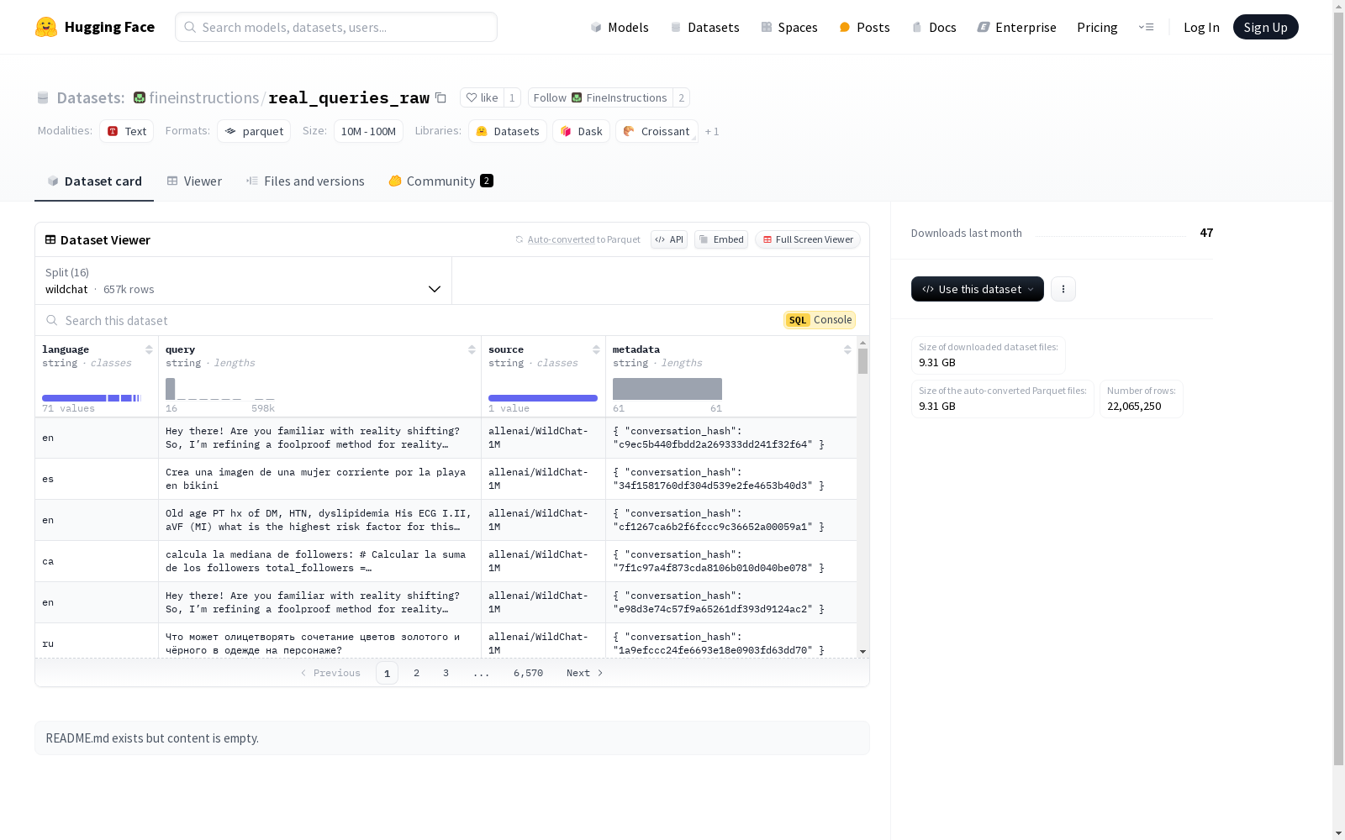The width and height of the screenshot is (1345, 840).
Task: Click the Croissant library tag
Action: 657,131
